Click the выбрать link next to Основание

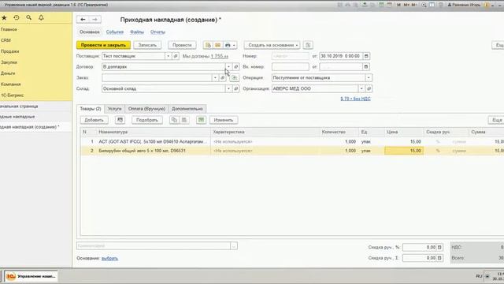pos(109,258)
